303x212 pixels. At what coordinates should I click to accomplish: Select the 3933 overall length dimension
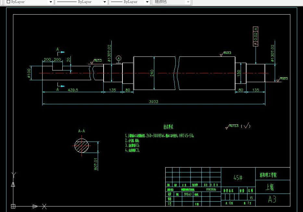pos(154,102)
